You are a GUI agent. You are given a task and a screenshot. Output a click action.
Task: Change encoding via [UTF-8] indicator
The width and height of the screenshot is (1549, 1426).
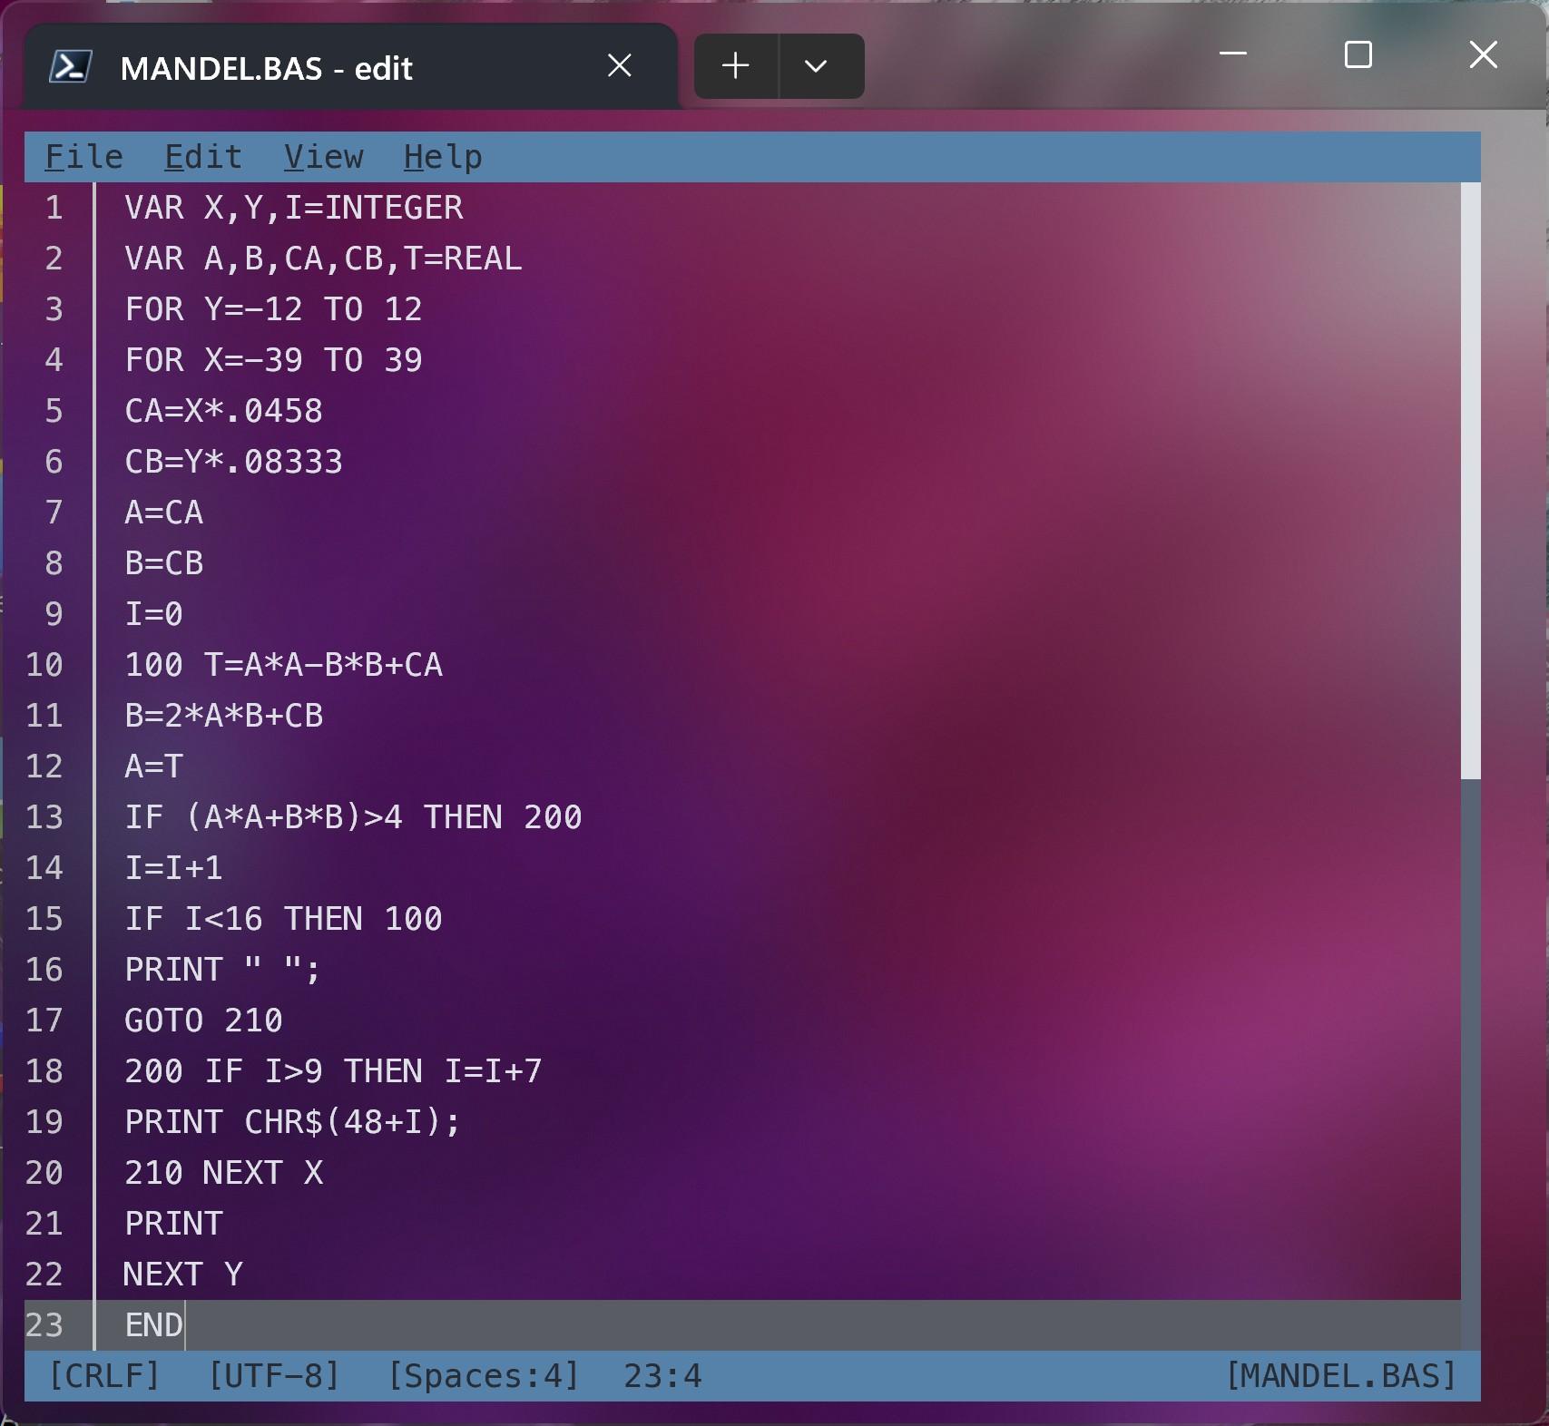click(273, 1375)
